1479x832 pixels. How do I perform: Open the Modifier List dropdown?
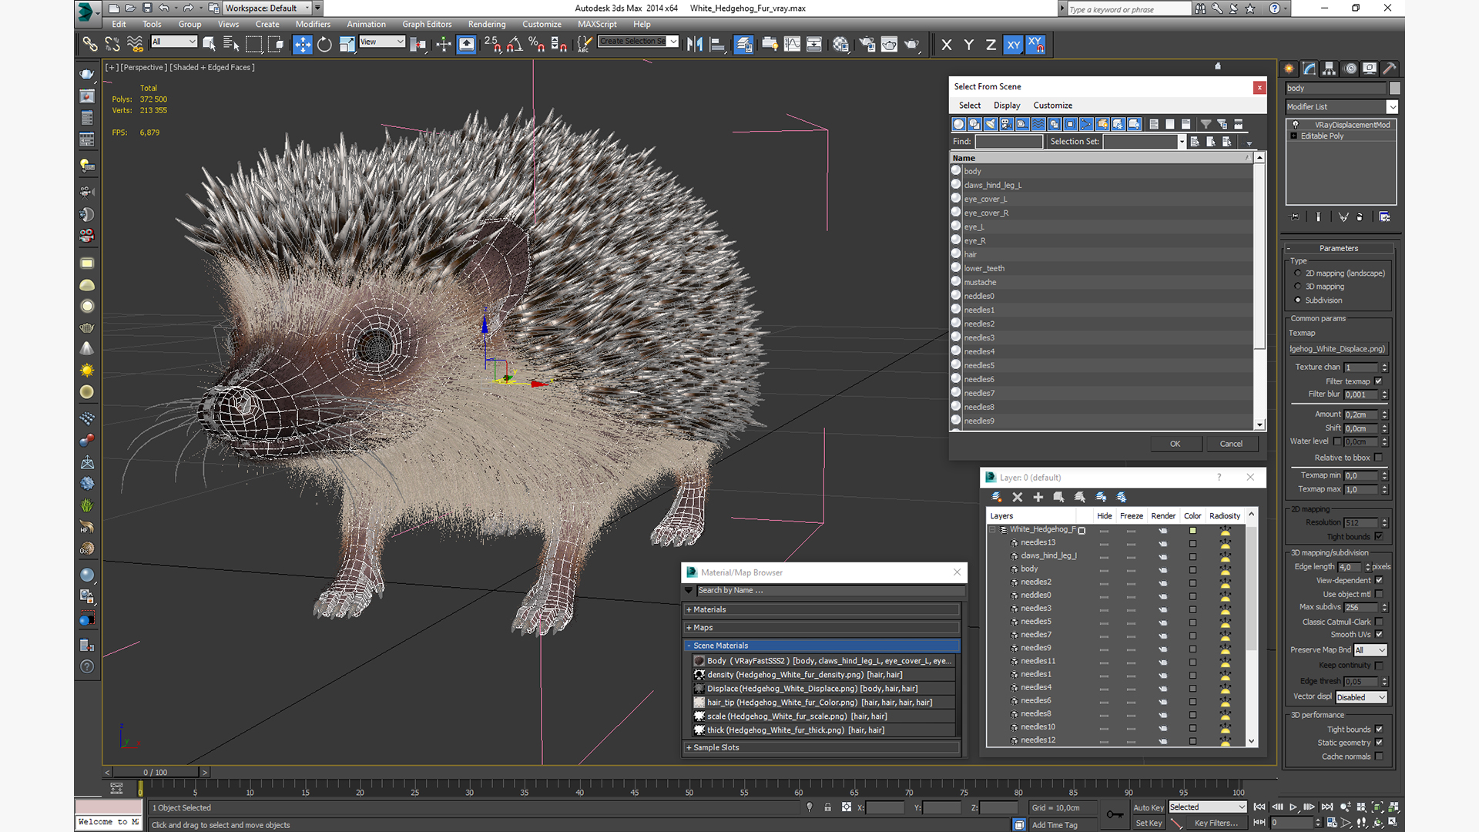click(1341, 107)
